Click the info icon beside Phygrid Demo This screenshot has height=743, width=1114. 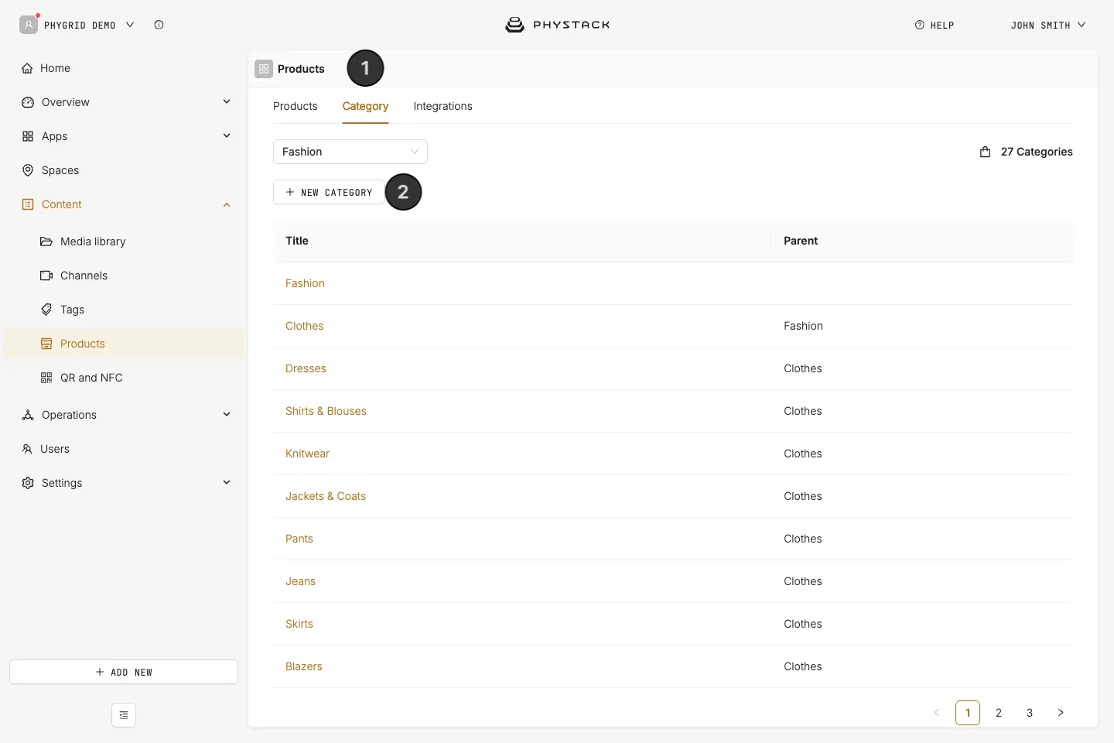pos(159,25)
